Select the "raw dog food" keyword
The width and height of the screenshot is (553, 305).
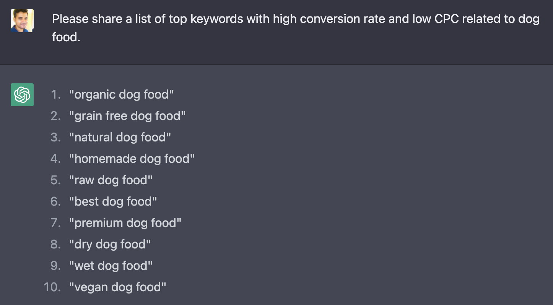pos(111,180)
